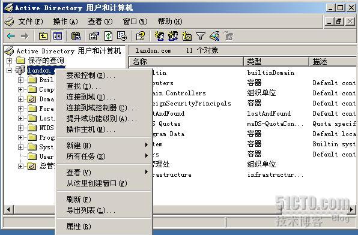Click the builtinDomain type cell

tap(271, 73)
